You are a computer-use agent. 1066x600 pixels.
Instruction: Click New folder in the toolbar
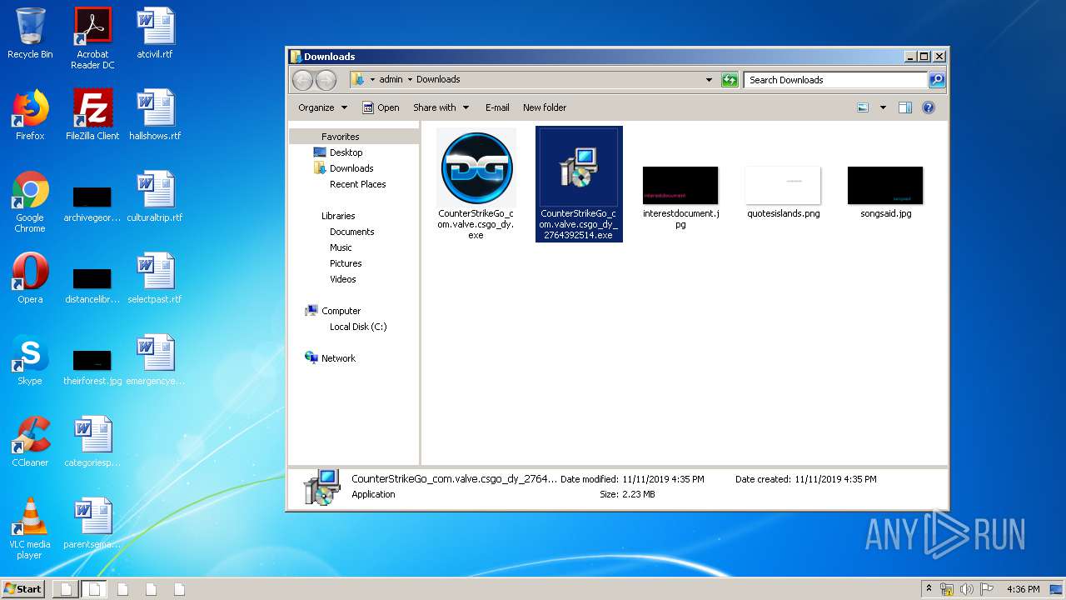point(544,107)
